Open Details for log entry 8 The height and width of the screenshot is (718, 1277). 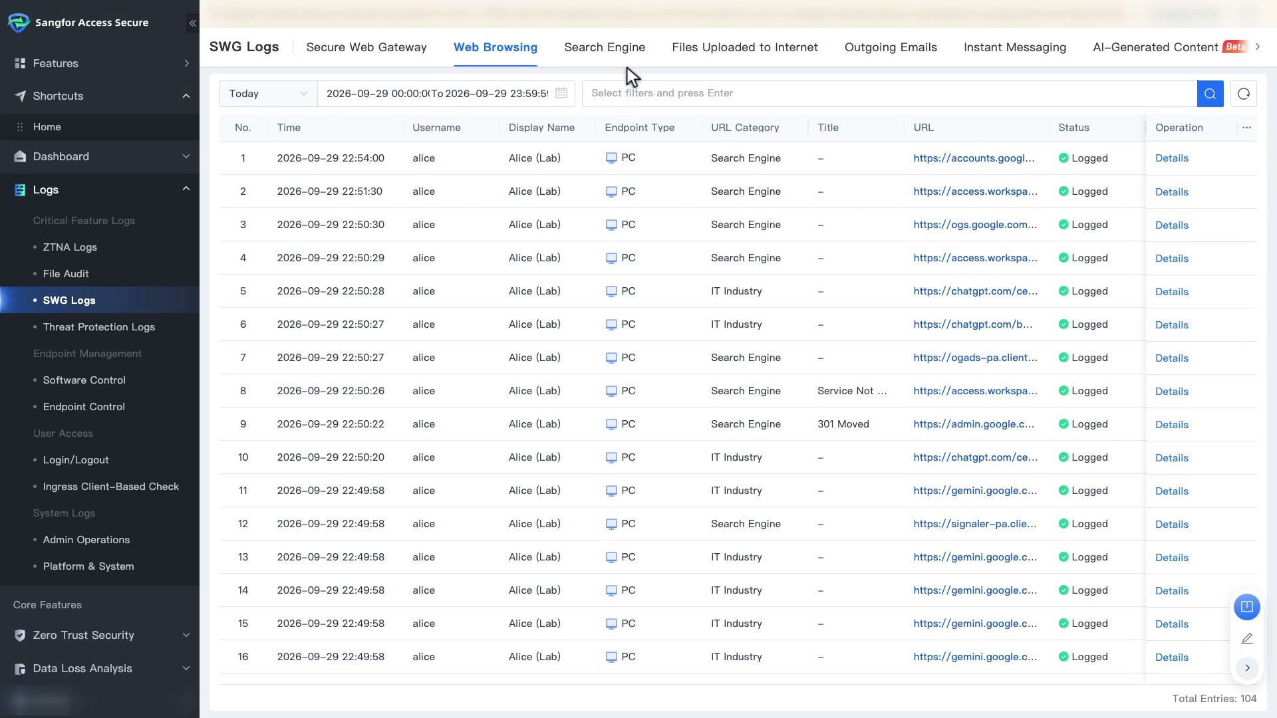coord(1172,391)
